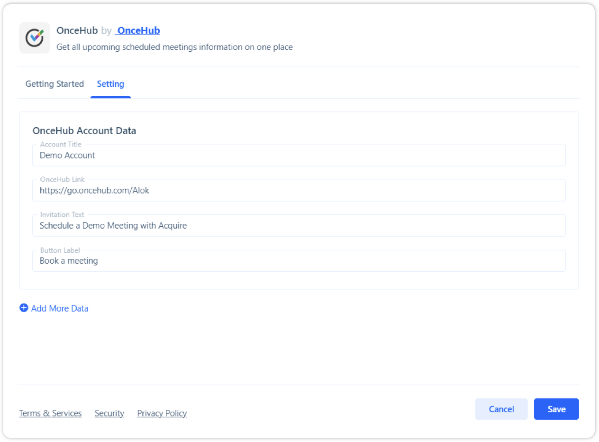Click the Button Label floating label
Viewport: 599px width, 442px height.
click(x=60, y=250)
